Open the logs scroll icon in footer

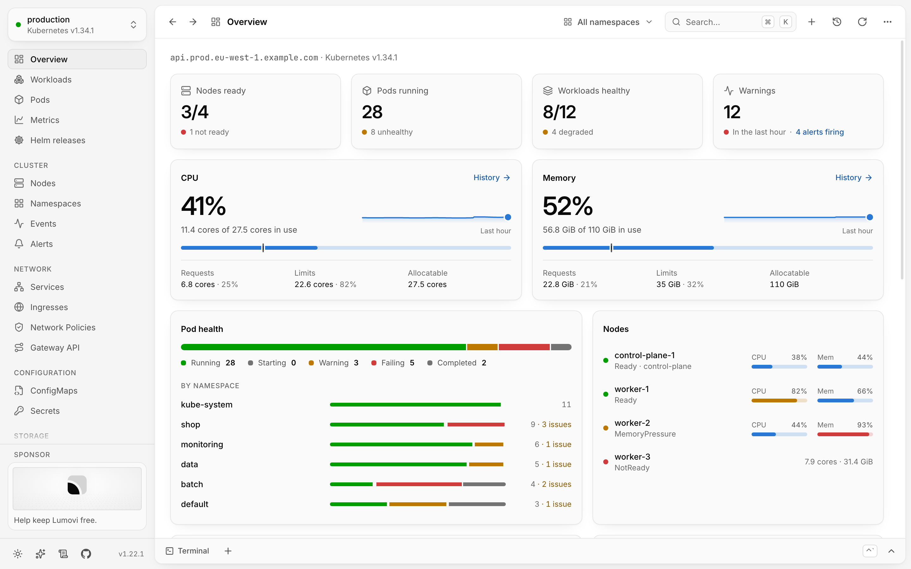(x=63, y=554)
